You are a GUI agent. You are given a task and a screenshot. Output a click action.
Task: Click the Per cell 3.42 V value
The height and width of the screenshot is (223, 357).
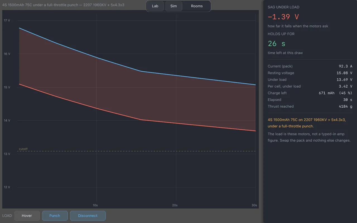point(345,86)
